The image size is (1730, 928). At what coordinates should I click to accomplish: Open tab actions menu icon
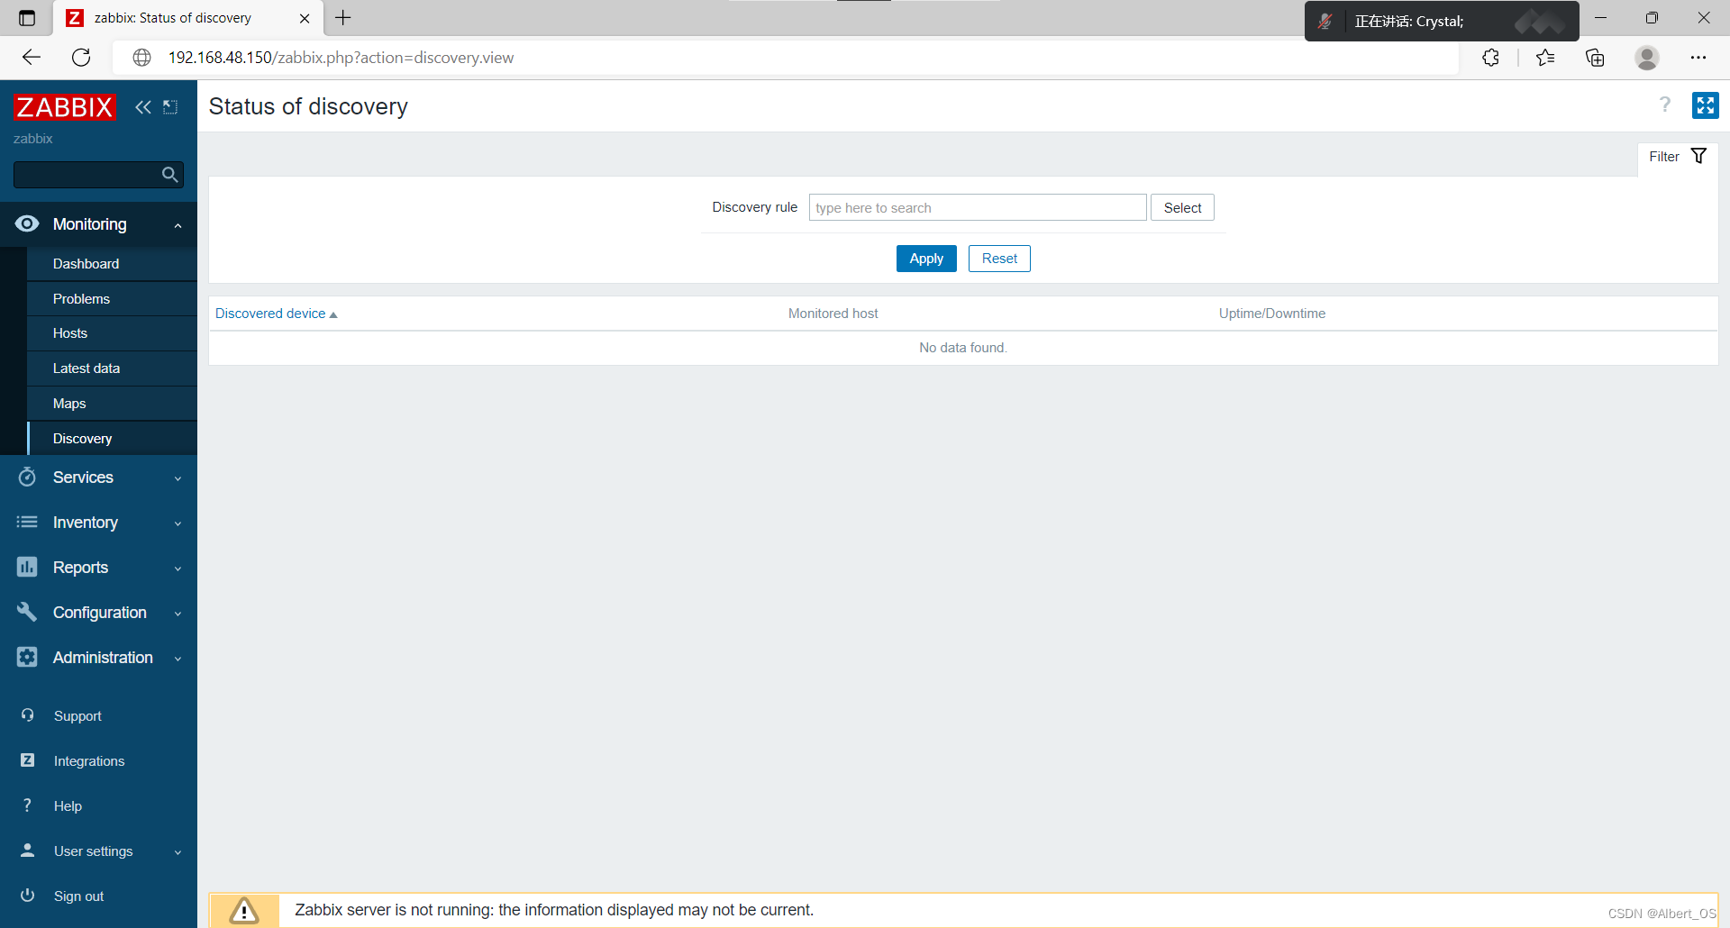click(27, 18)
